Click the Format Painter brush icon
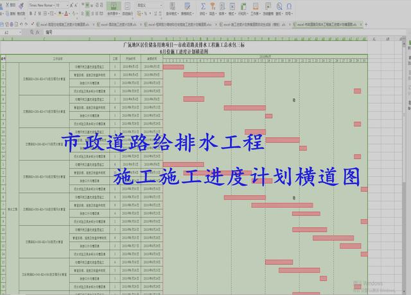The height and width of the screenshot is (295, 411). (21, 6)
